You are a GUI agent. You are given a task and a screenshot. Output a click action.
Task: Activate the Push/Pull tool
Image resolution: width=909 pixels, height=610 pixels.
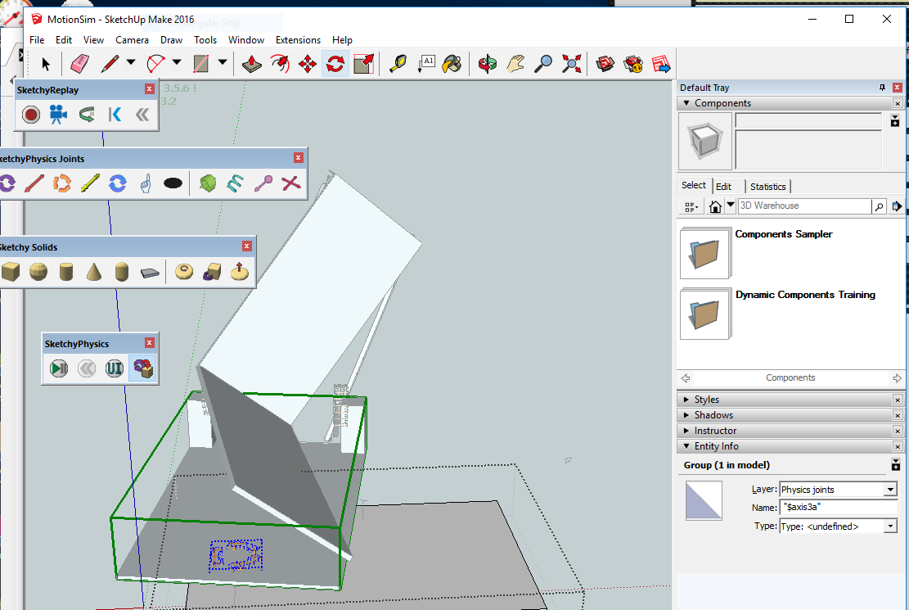point(252,64)
